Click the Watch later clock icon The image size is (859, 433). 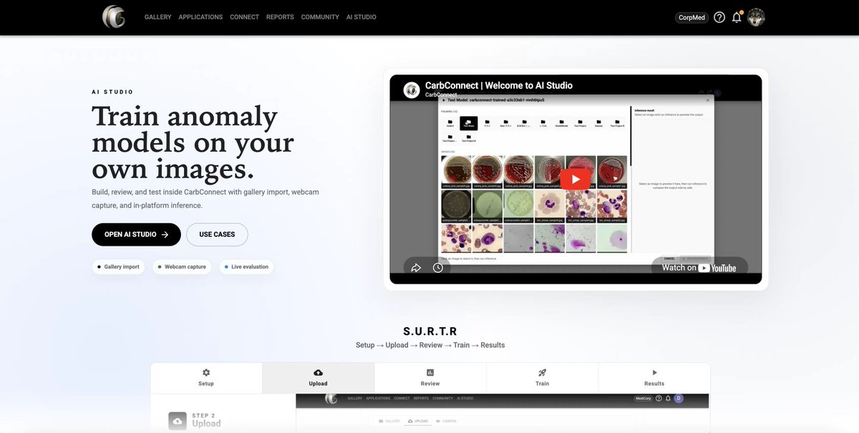pos(438,268)
